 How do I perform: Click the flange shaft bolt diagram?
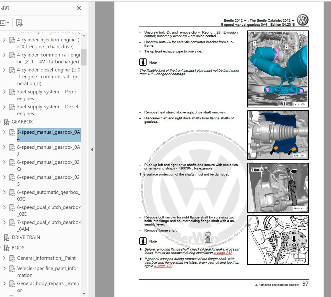[278, 240]
